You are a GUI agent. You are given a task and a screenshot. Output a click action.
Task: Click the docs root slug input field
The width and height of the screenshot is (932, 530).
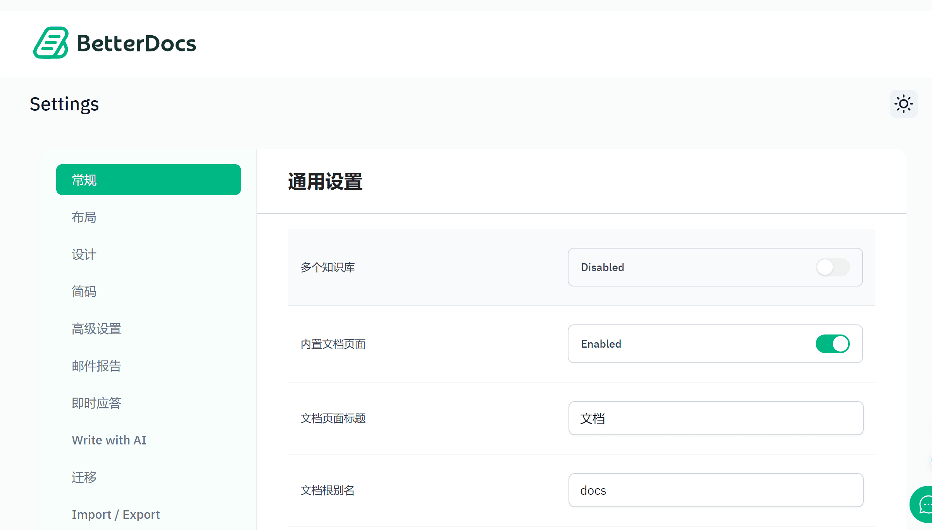pyautogui.click(x=715, y=490)
